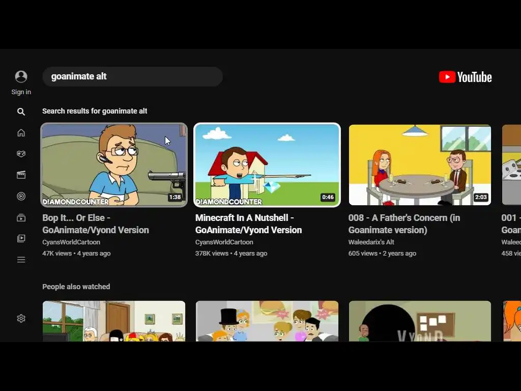Open CyansWorldCartoon channel under Minecraft video
This screenshot has height=391, width=521.
click(x=224, y=242)
